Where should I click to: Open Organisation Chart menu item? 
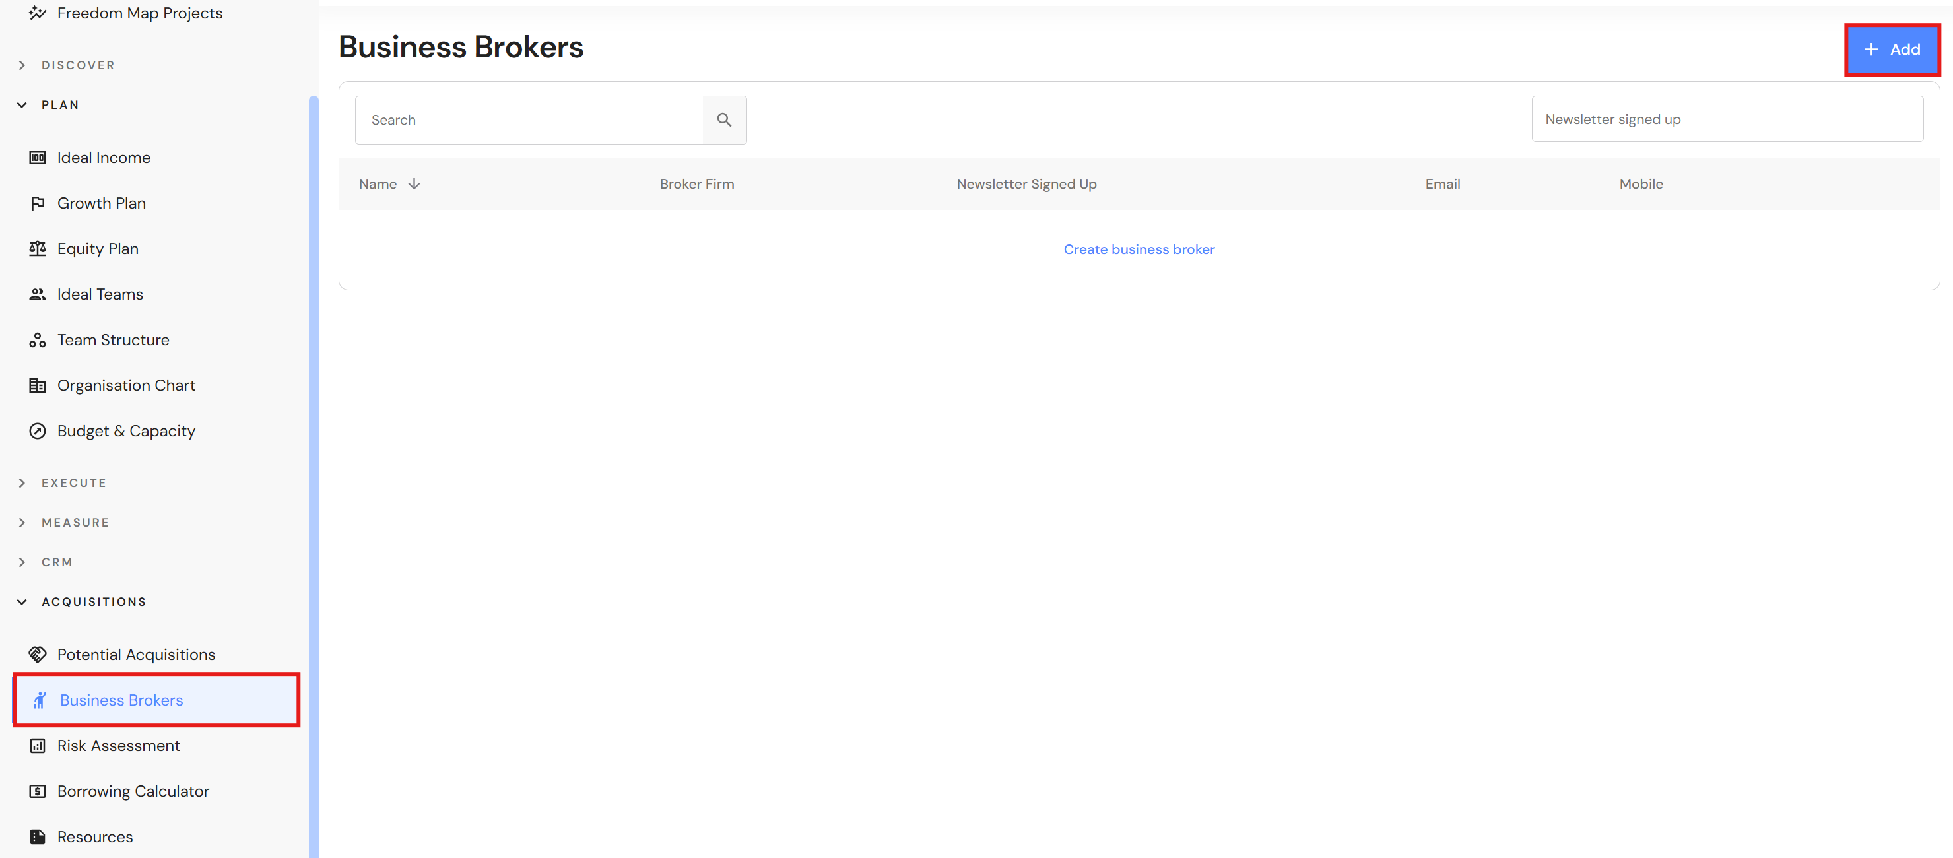pos(126,386)
